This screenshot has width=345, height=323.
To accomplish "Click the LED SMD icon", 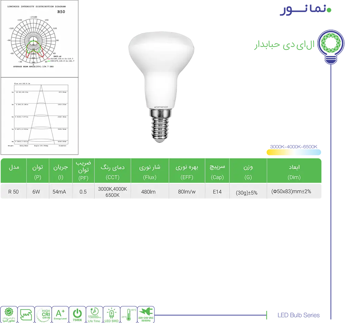I will pyautogui.click(x=112, y=314).
